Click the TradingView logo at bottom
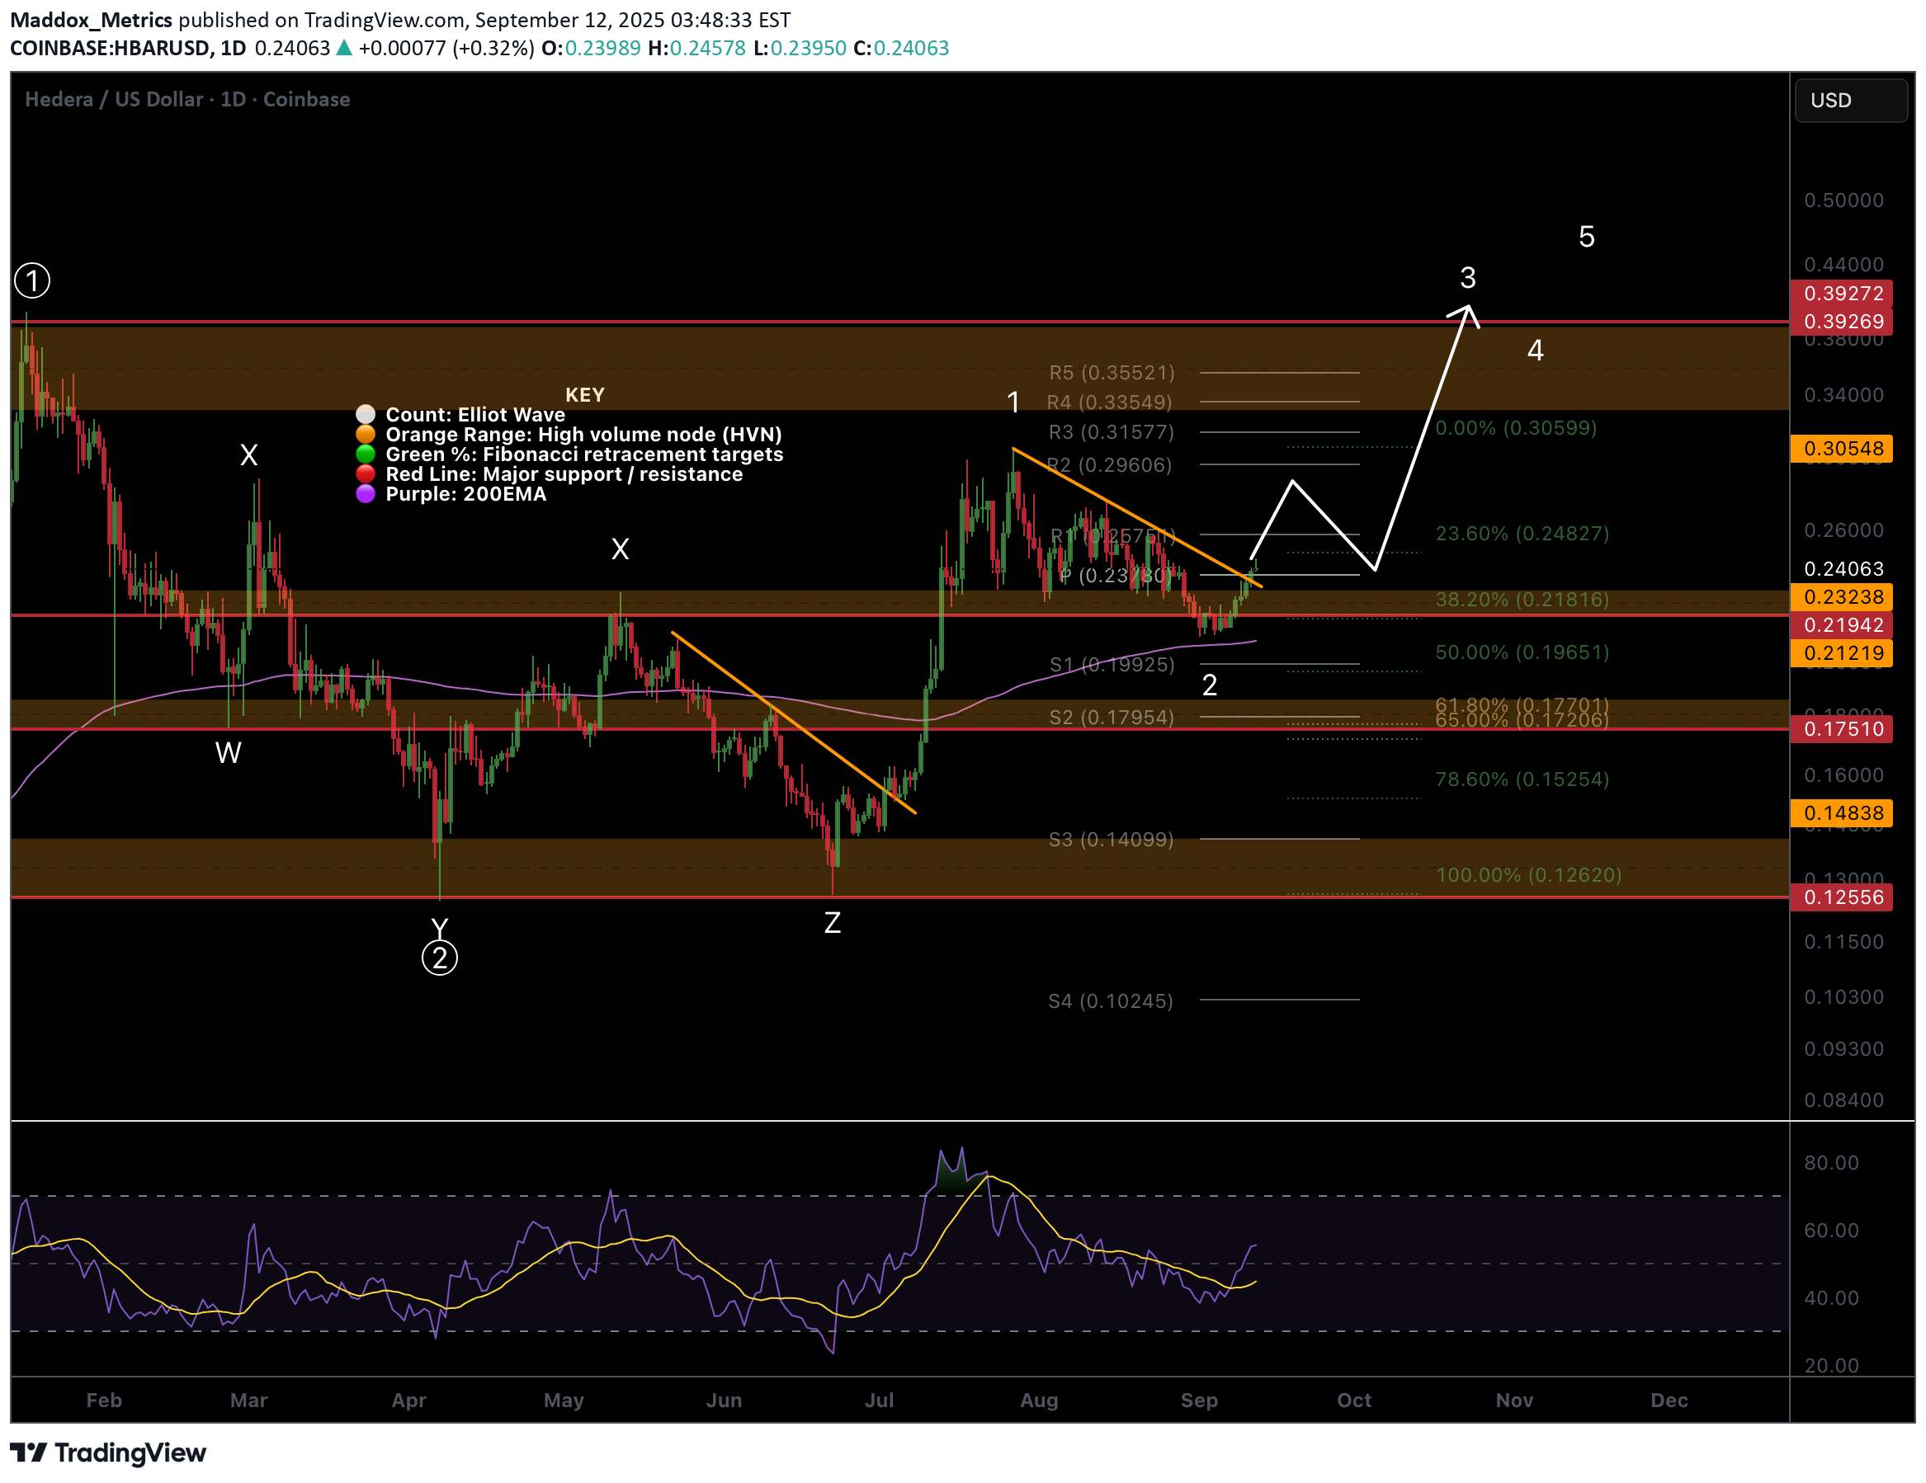The width and height of the screenshot is (1926, 1483). pyautogui.click(x=107, y=1452)
